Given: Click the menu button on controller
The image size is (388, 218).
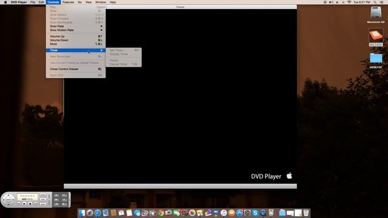Looking at the screenshot, I should coord(43,195).
